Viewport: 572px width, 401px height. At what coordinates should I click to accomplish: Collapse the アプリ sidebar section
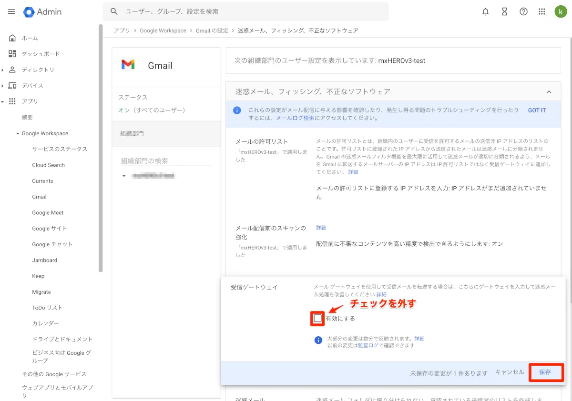tap(2, 101)
